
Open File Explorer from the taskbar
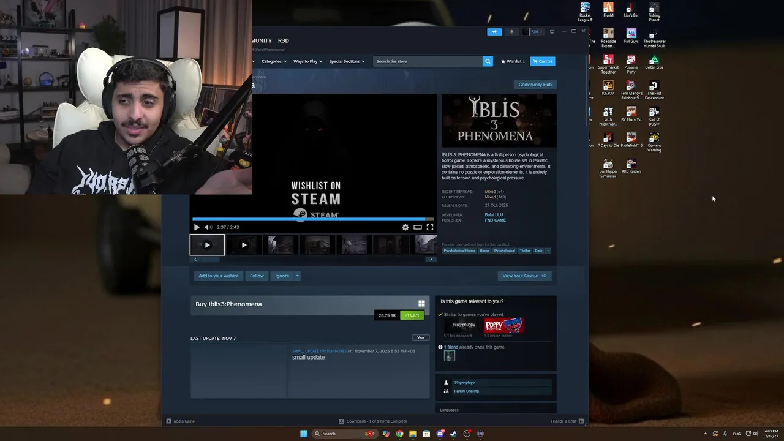coord(413,434)
